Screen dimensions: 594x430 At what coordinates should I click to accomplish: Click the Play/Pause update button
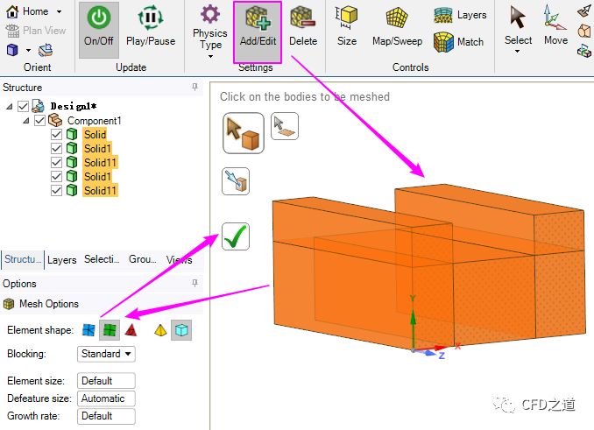point(151,26)
